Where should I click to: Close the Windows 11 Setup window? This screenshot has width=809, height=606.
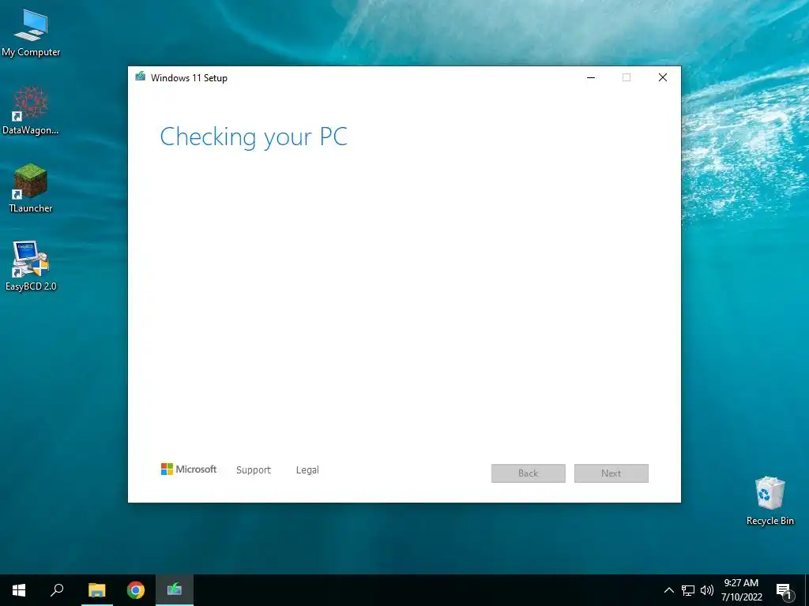point(663,77)
